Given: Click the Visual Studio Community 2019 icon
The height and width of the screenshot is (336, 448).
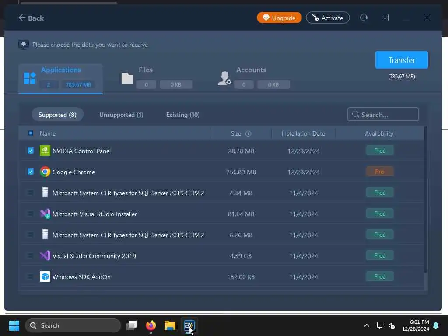Looking at the screenshot, I should pos(45,255).
